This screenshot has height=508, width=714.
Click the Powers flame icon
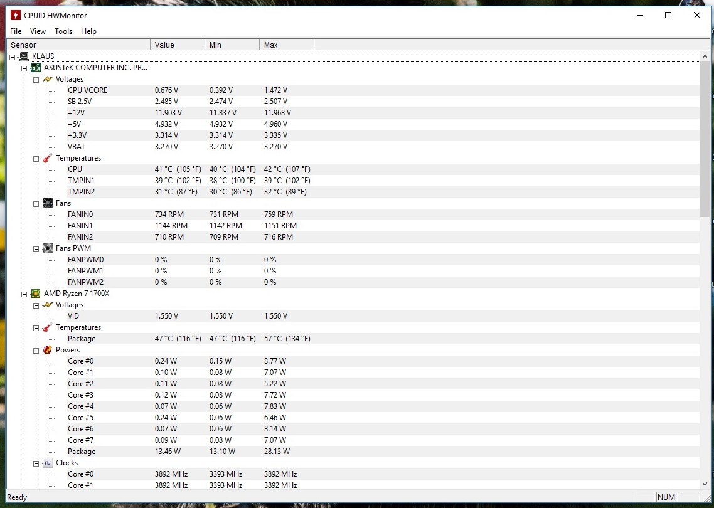47,350
